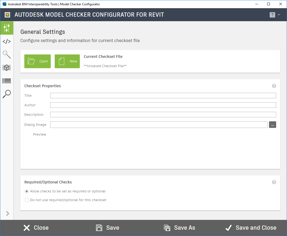Select allow checks as required or optional
This screenshot has width=287, height=236.
coord(27,191)
